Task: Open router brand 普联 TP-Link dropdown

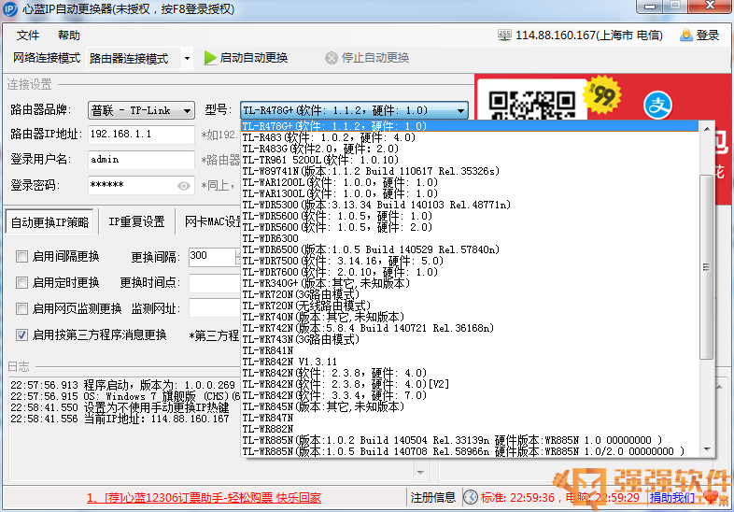Action: click(x=141, y=110)
